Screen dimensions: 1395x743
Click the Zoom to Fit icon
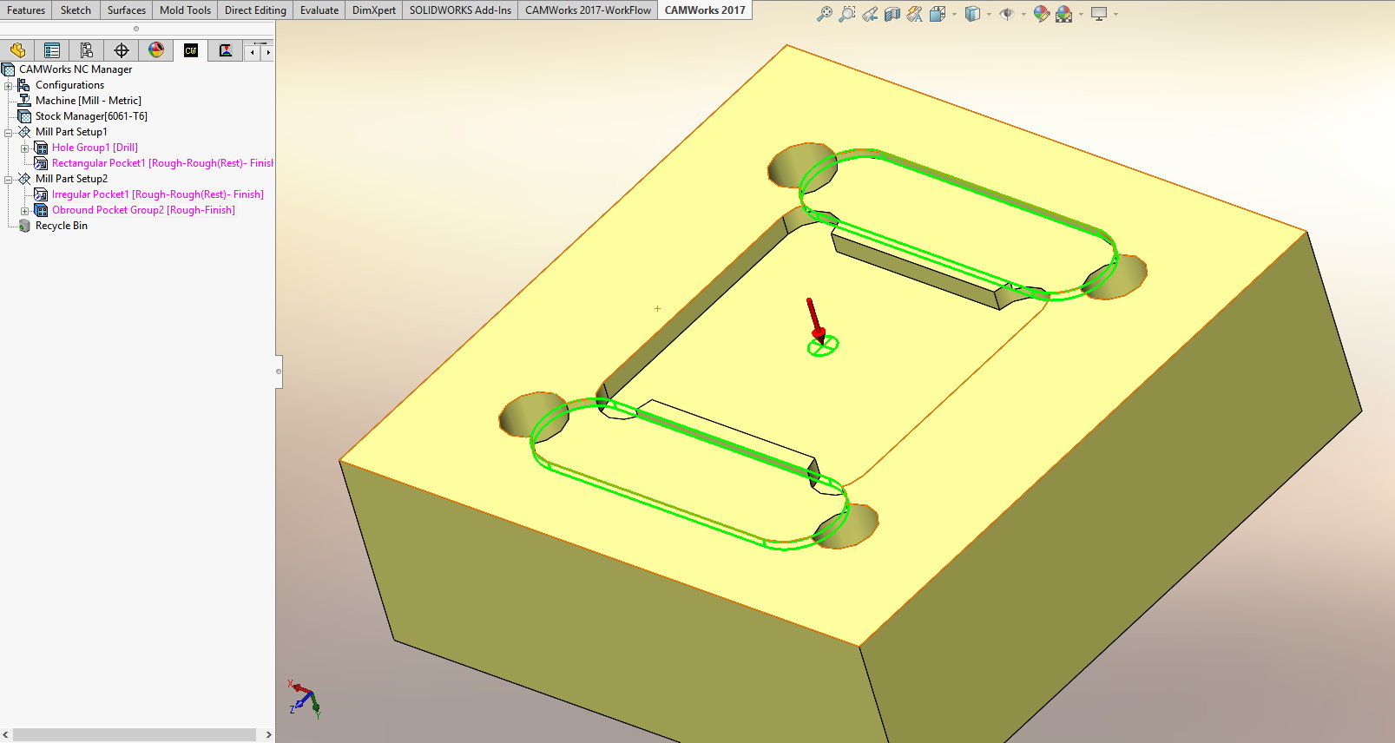pos(825,14)
